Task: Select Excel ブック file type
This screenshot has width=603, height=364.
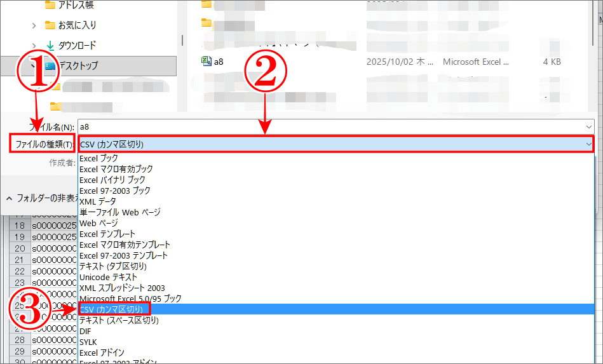Action: click(98, 158)
